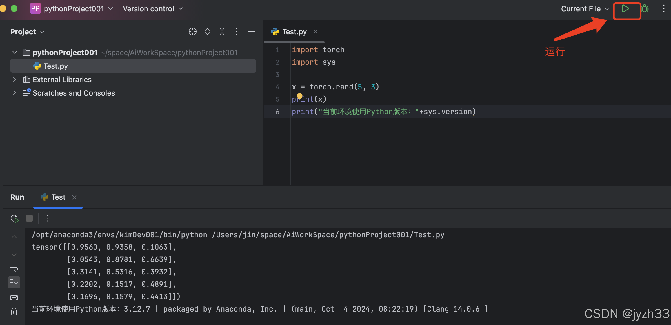Toggle scroll to end in console
The height and width of the screenshot is (325, 671).
pyautogui.click(x=14, y=282)
